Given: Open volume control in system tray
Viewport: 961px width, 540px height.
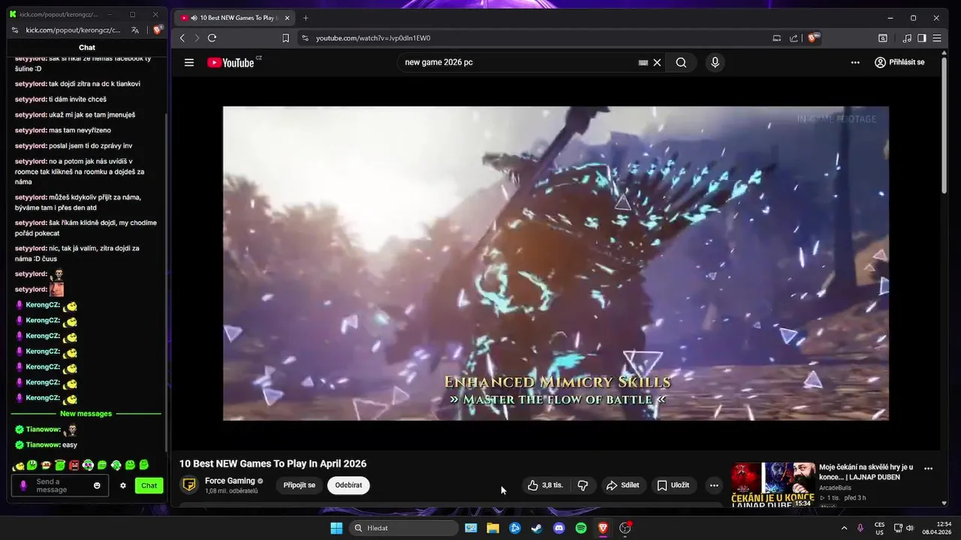Looking at the screenshot, I should [x=910, y=528].
